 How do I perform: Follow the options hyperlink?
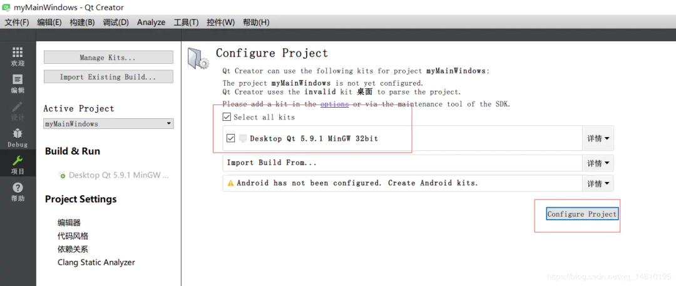(334, 105)
